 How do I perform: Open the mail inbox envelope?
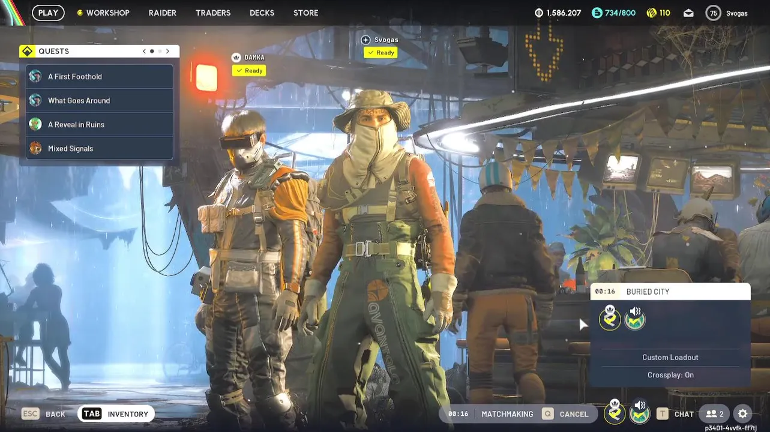coord(688,13)
